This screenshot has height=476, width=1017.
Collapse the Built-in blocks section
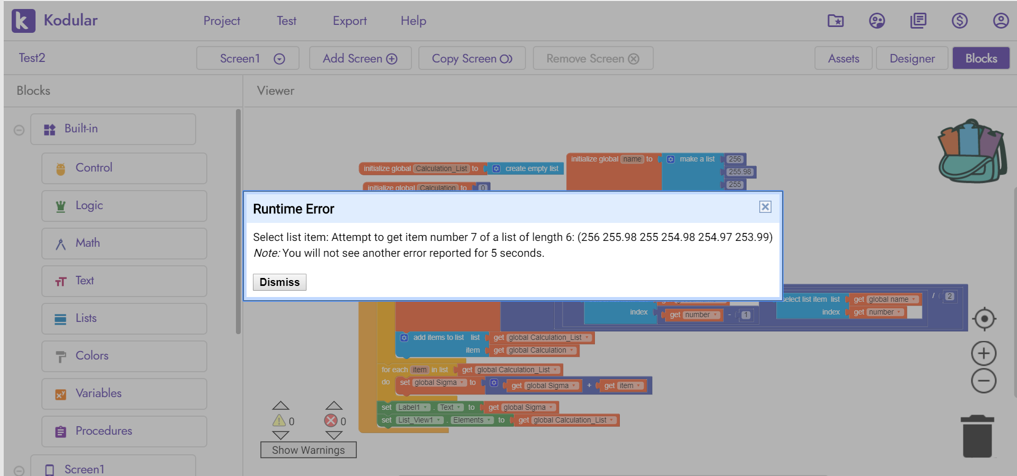[19, 130]
